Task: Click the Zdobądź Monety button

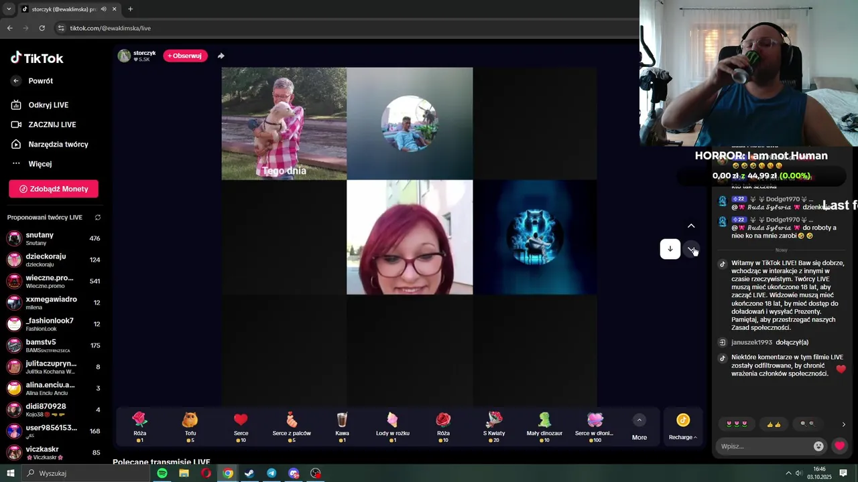Action: pyautogui.click(x=54, y=189)
